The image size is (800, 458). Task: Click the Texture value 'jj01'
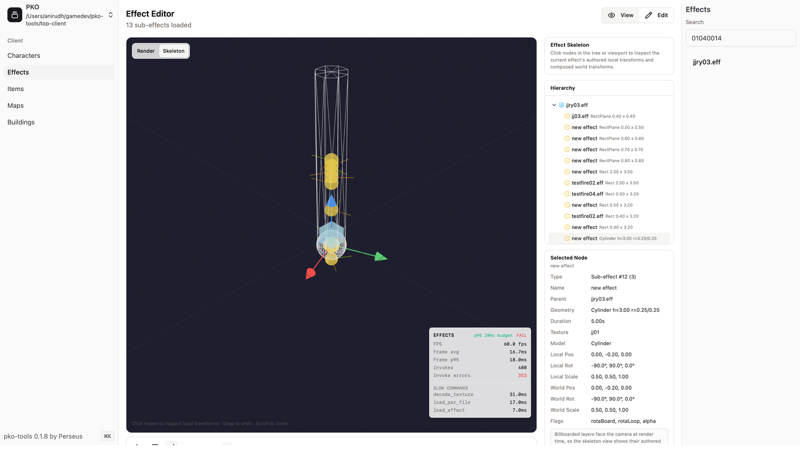click(x=595, y=332)
